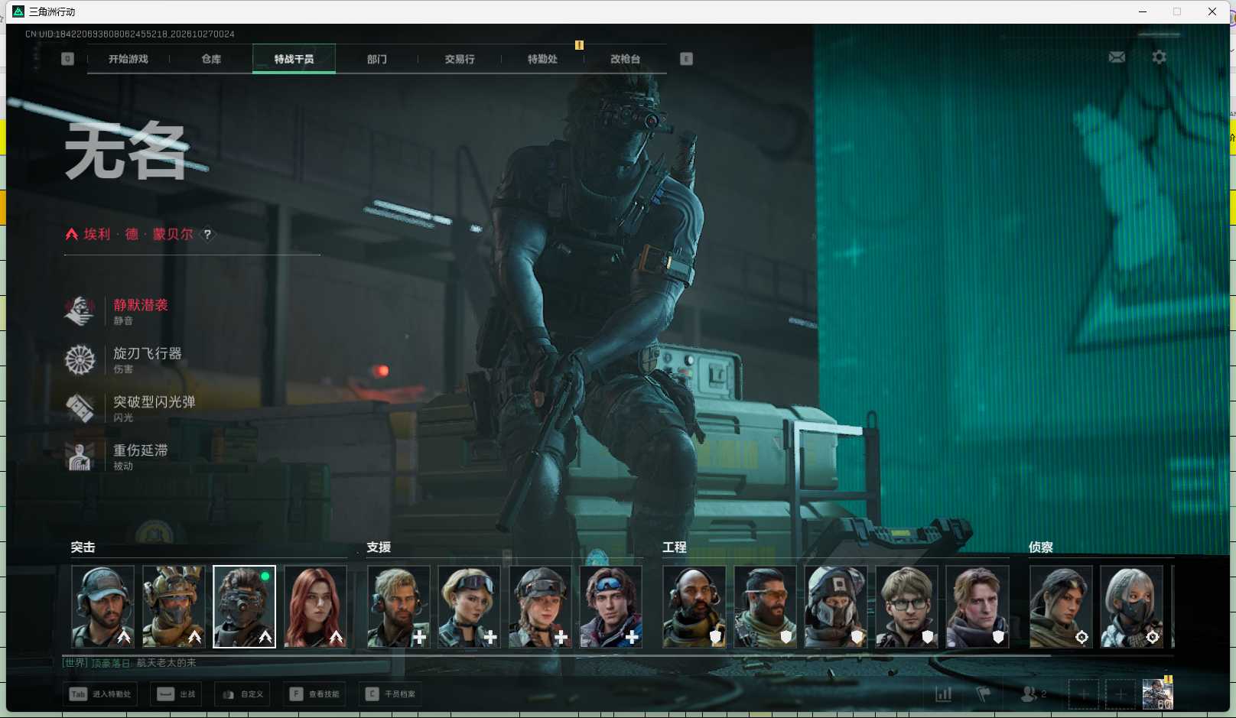Click the second empty squad slot plus

coord(1121,694)
